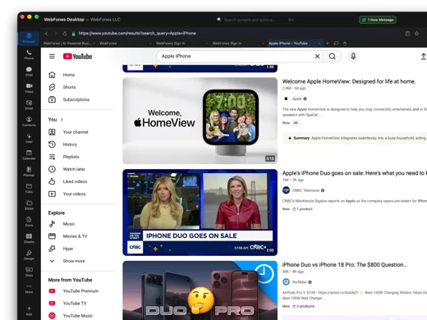Open the Planner app in sidebar

click(29, 171)
